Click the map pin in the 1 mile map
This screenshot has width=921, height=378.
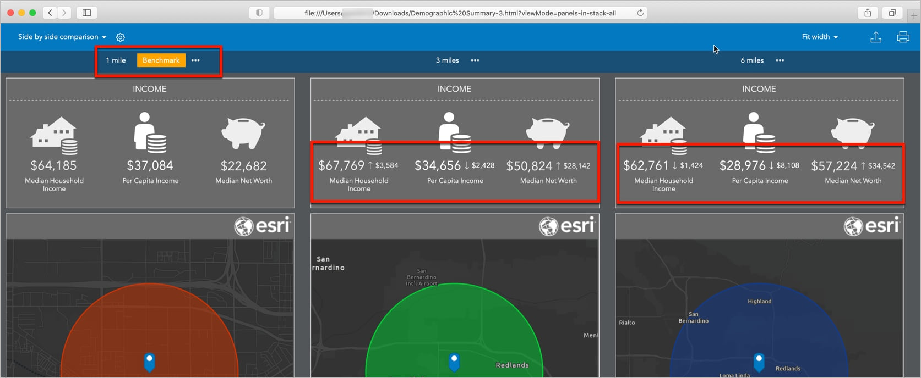point(149,362)
